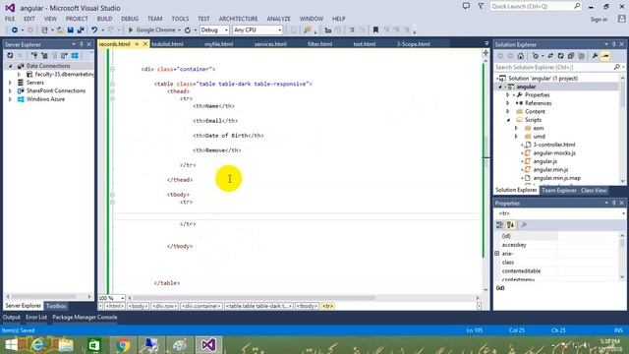Image resolution: width=629 pixels, height=354 pixels.
Task: Open the Windows Store app from the taskbar
Action: tap(94, 345)
